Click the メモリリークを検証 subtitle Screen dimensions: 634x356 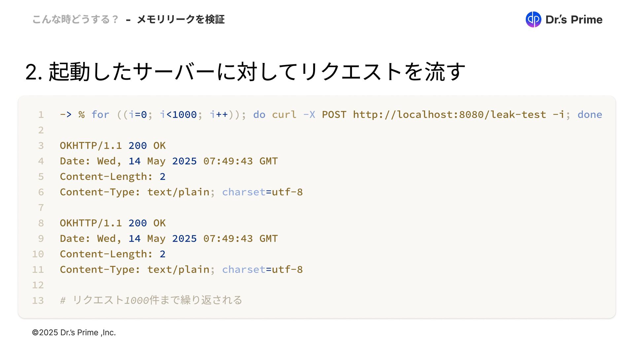181,19
